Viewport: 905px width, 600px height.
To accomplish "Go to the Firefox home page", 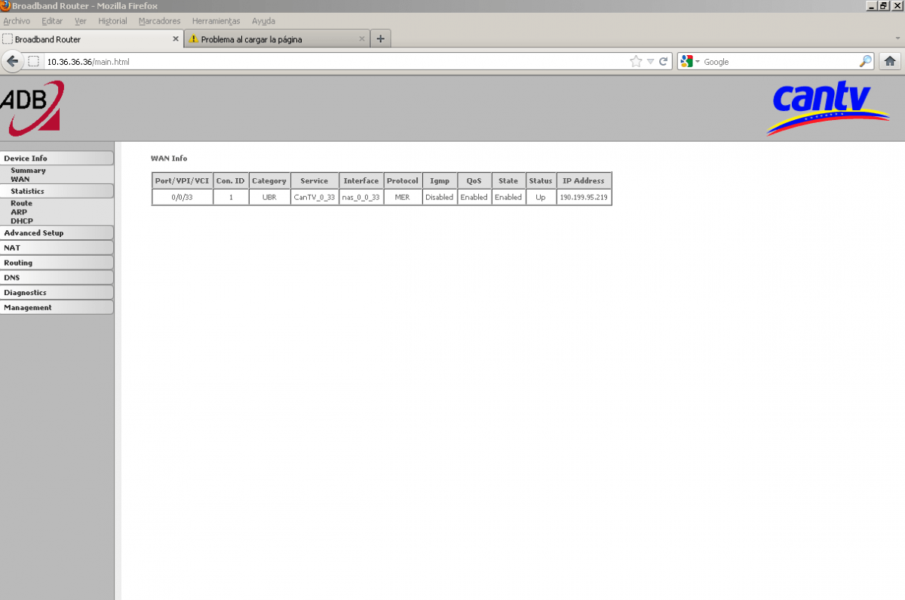I will tap(890, 61).
